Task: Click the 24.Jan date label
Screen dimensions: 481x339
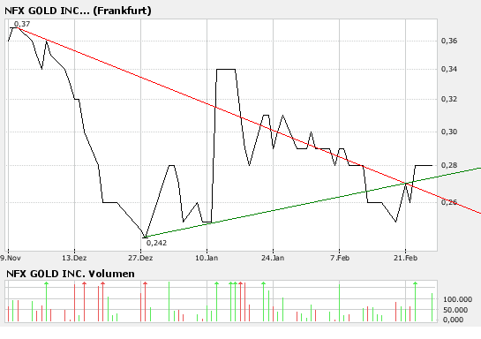Action: click(273, 258)
